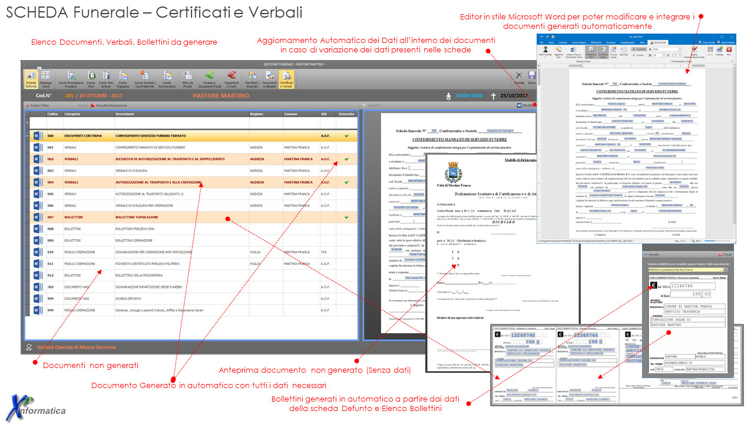This screenshot has height=424, width=754.
Task: Select the Dati Funerali ribbon tab
Action: 658,42
